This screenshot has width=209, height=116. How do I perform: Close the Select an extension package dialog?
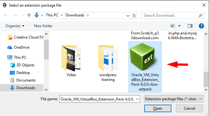pyautogui.click(x=204, y=5)
